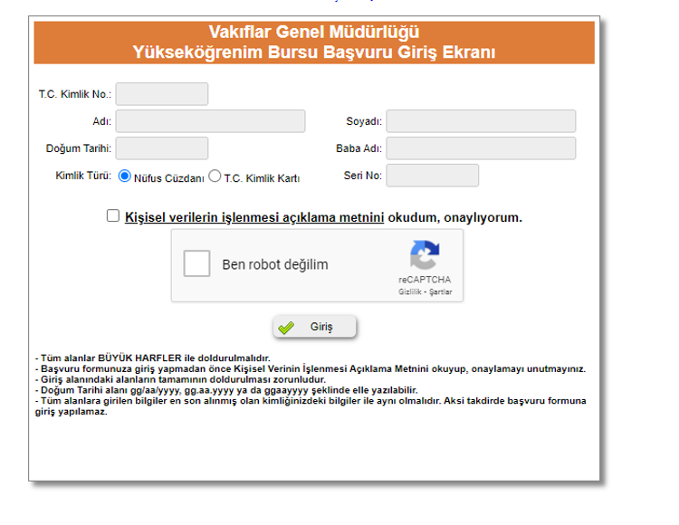Select the Nüfus Cüzdanı radio button

coord(125,177)
